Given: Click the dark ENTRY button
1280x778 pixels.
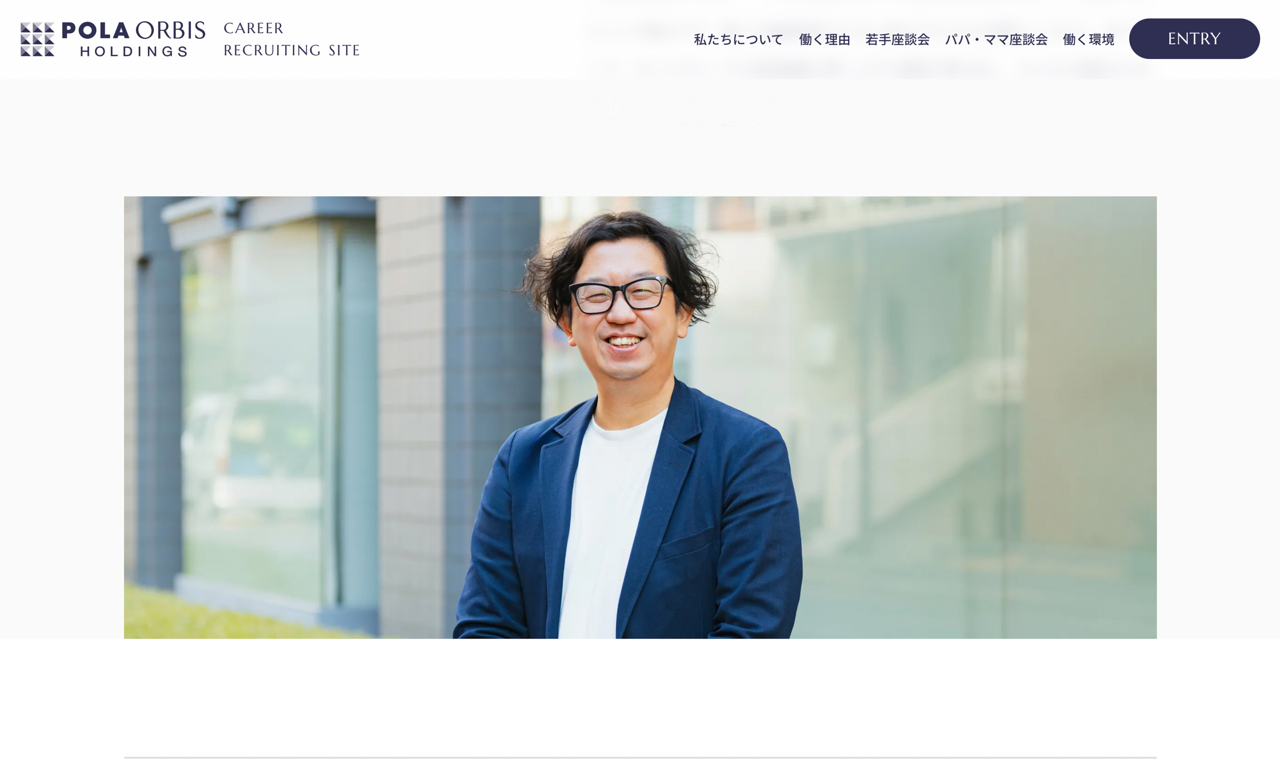Looking at the screenshot, I should (1194, 39).
